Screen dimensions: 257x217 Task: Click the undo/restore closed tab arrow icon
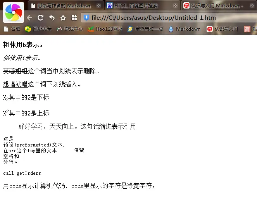coord(52,18)
